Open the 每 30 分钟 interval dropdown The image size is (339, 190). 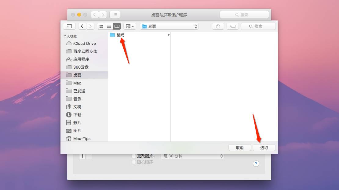(192, 156)
